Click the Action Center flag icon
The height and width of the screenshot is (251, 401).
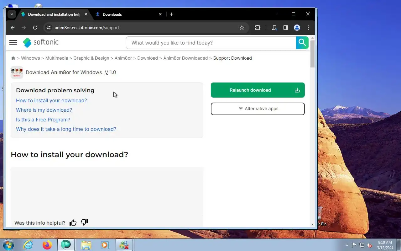[x=354, y=245]
